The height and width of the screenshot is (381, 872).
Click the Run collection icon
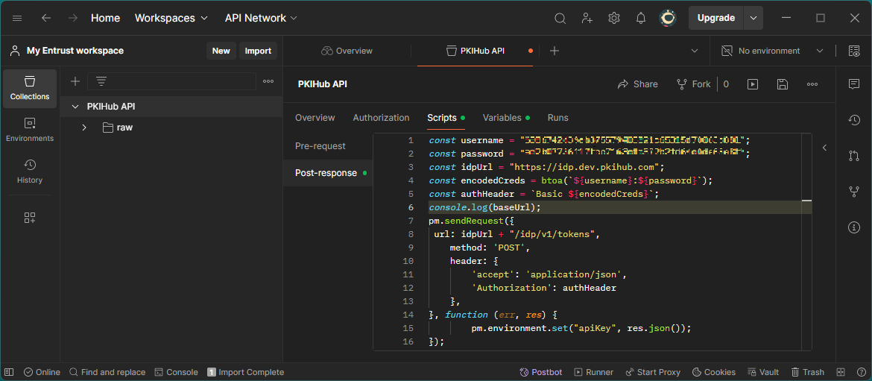[x=753, y=84]
